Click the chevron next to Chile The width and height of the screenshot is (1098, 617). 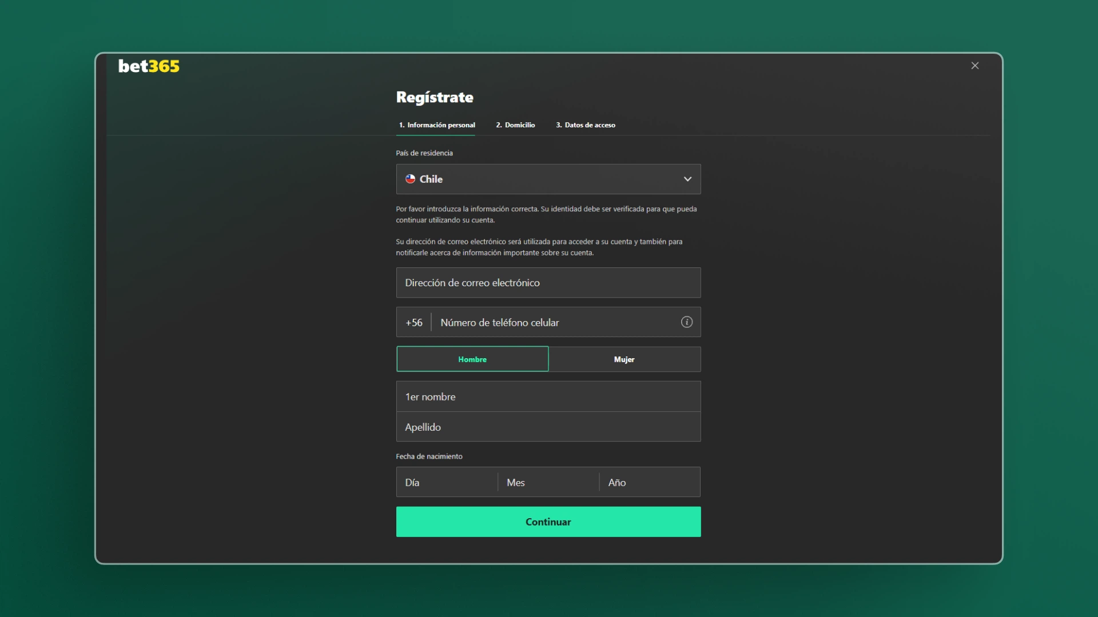pos(687,179)
